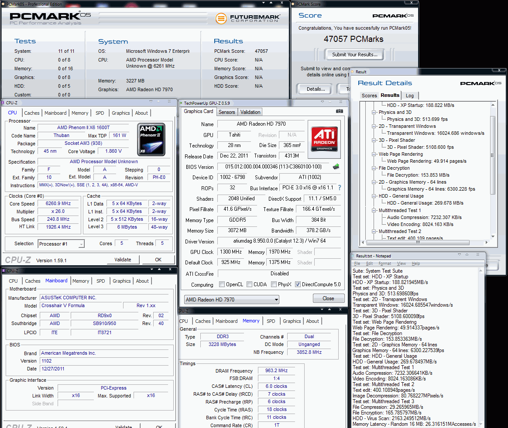508x428 pixels.
Task: Open the Notepad File menu
Action: pos(357,264)
